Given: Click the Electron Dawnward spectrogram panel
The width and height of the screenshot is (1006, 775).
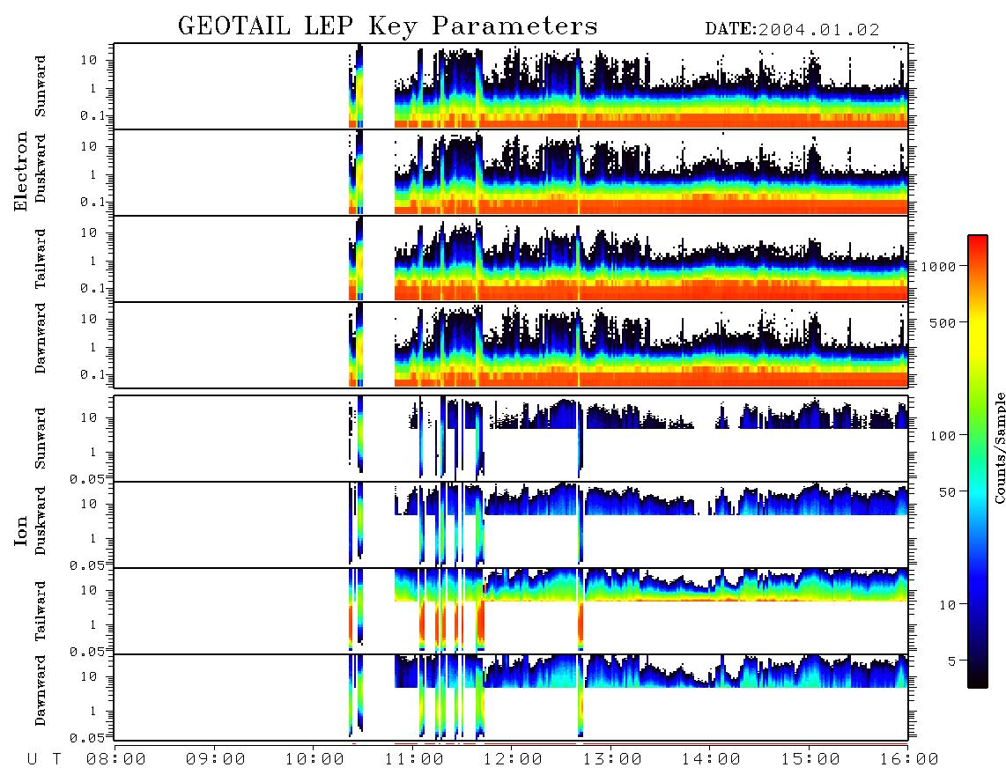Looking at the screenshot, I should click(x=511, y=344).
